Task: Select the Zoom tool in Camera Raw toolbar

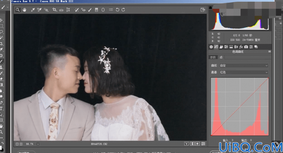Action: point(18,10)
